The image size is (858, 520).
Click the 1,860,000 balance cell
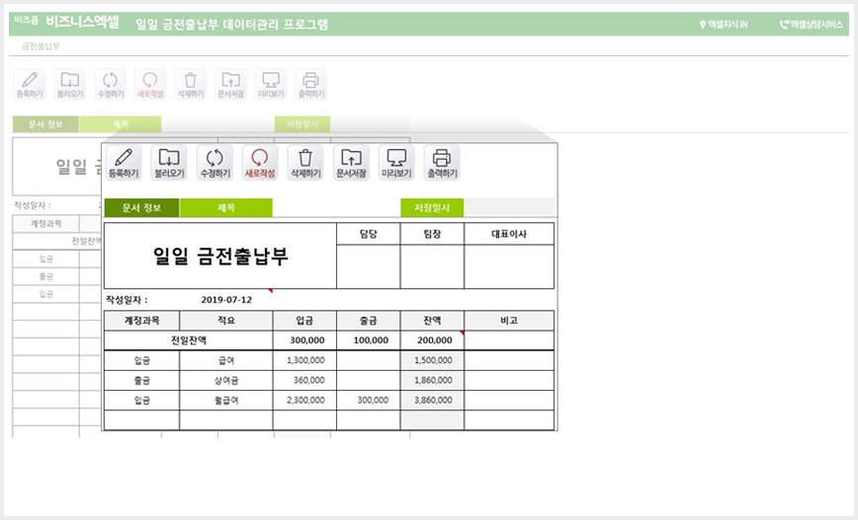click(432, 380)
